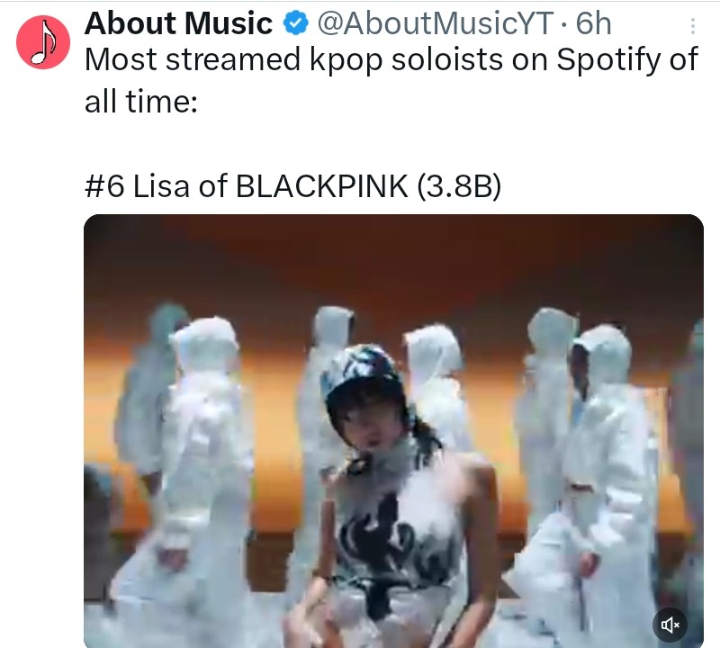
Task: Click the black flame graphic on the performer's top
Action: [x=391, y=551]
